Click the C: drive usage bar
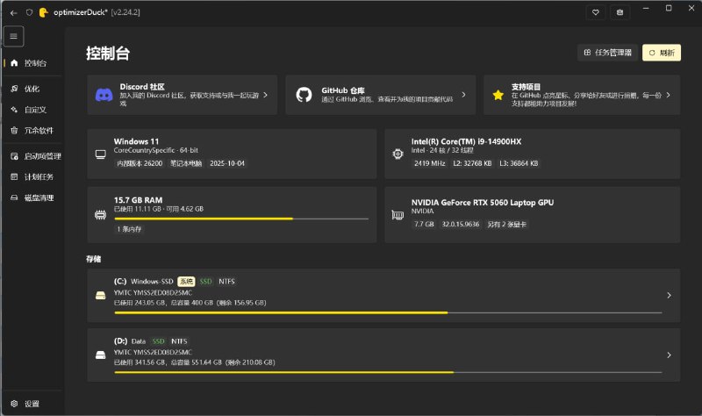Image resolution: width=702 pixels, height=416 pixels. (x=388, y=312)
